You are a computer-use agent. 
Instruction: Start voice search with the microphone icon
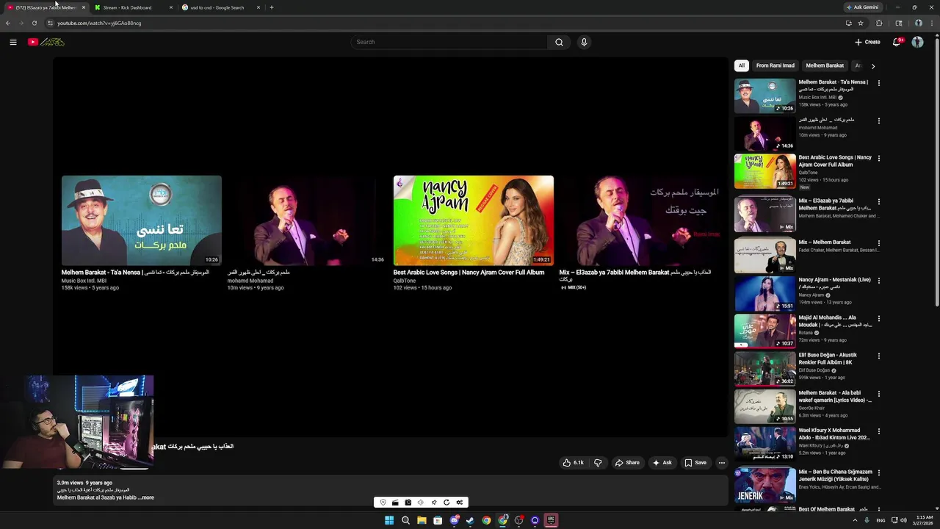click(584, 42)
